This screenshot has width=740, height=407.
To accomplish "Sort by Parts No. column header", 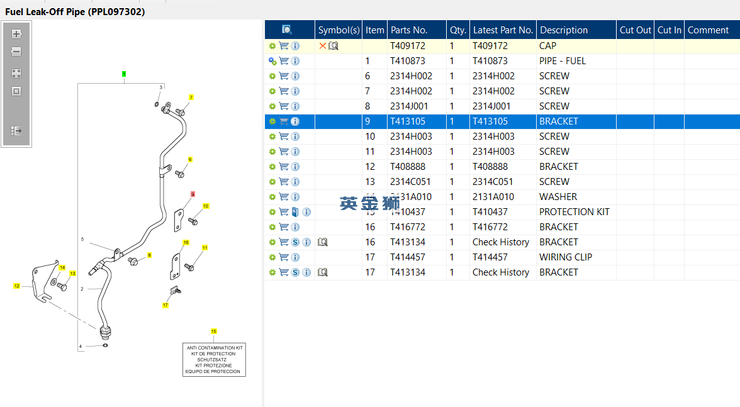I will pos(417,30).
